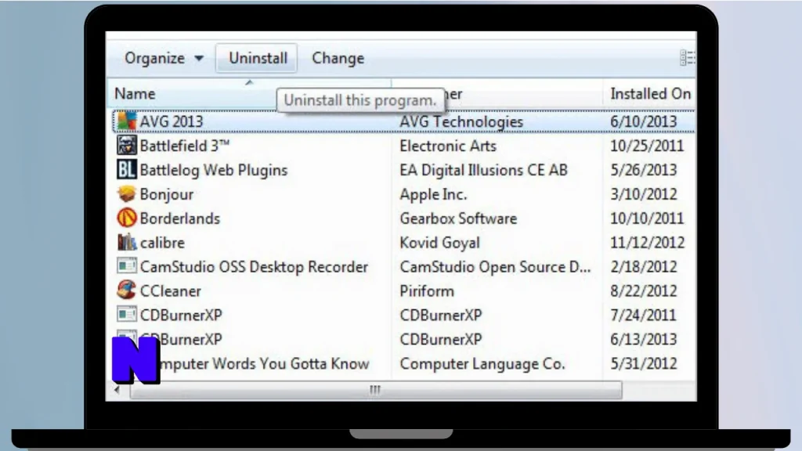
Task: Sort by the Publisher column header
Action: (x=496, y=94)
